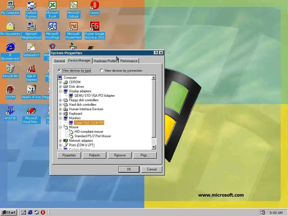Select Super VGA 1024x768 monitor
The height and width of the screenshot is (216, 288).
tap(89, 123)
